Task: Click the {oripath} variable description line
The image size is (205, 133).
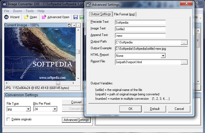Action: 127,94
